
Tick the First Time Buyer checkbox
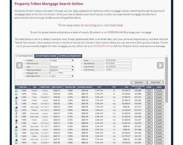49,64
